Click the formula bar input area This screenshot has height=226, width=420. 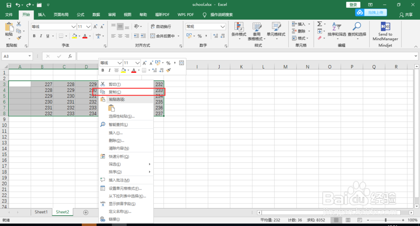(245, 56)
